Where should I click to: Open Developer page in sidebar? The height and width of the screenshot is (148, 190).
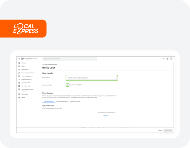click(x=26, y=86)
